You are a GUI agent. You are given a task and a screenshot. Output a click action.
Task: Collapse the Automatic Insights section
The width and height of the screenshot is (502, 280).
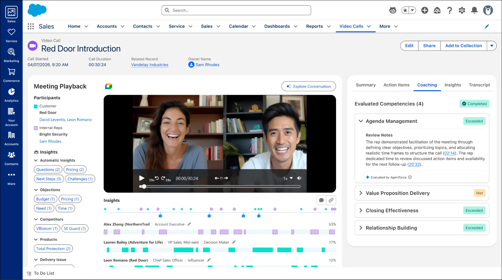[36, 160]
